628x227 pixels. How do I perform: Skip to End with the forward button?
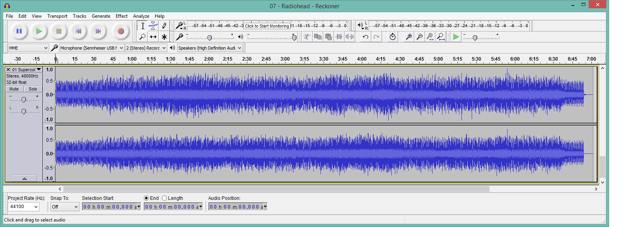click(98, 31)
